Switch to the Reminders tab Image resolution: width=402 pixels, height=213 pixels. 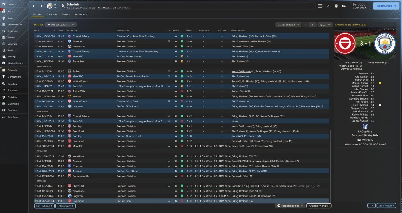pos(81,14)
